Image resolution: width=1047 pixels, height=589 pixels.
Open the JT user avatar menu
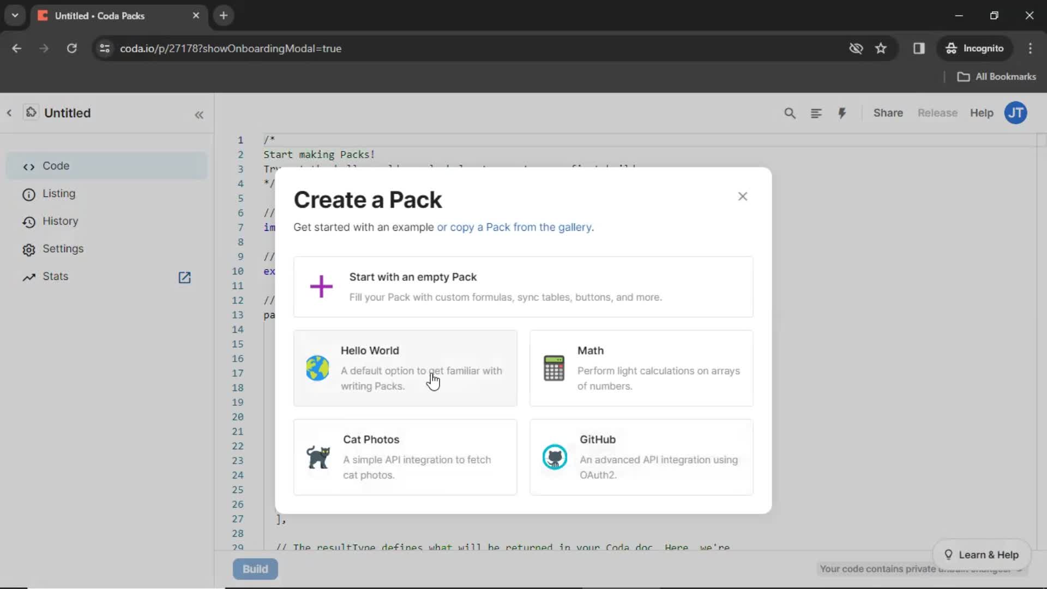[1015, 113]
